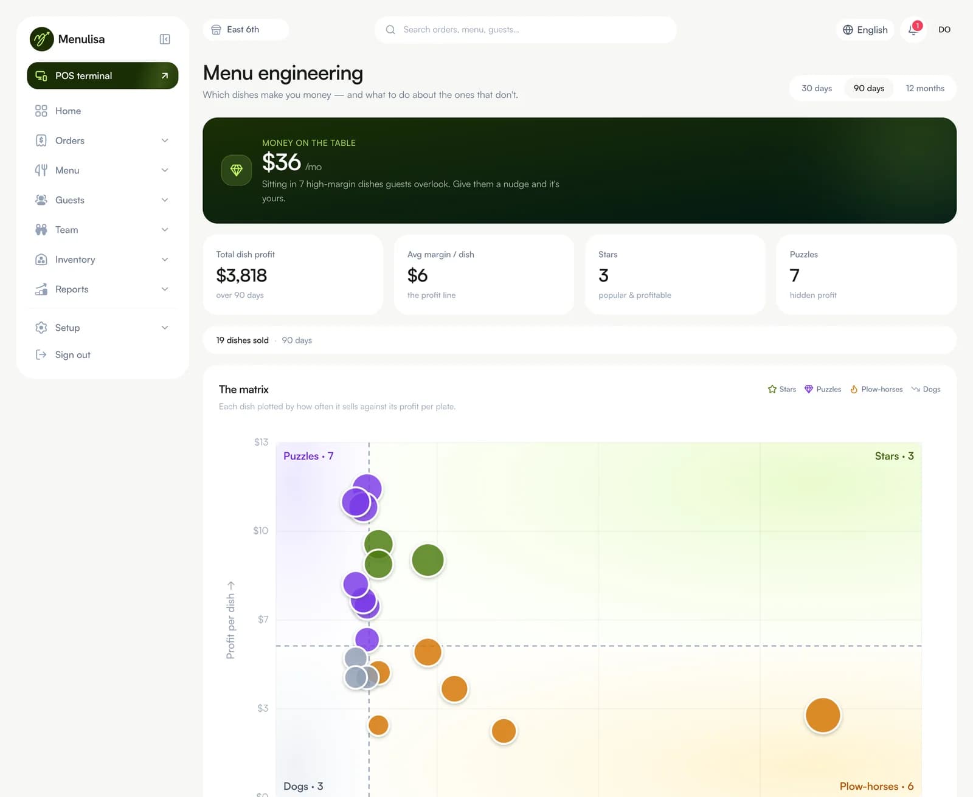Click the East 6th store icon

click(x=216, y=29)
